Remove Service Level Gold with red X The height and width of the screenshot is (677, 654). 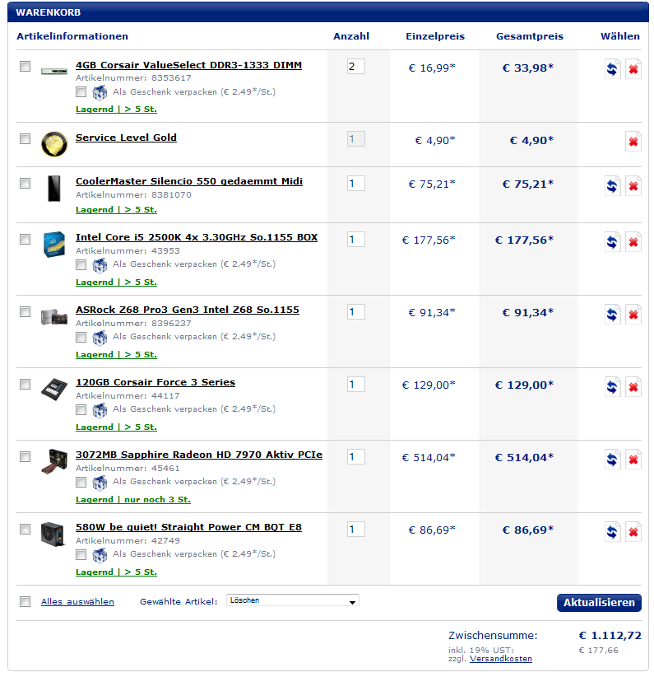[633, 142]
